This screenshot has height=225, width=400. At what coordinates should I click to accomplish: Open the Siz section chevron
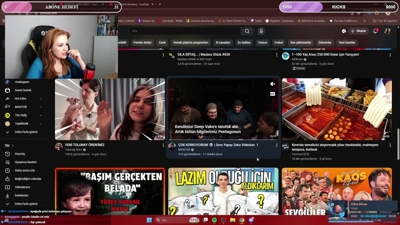[x=13, y=146]
